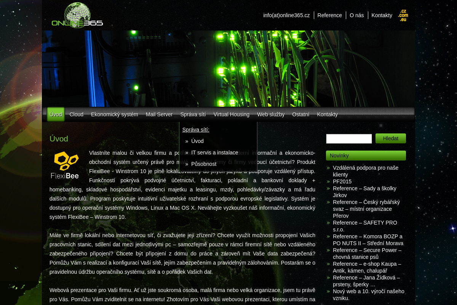The width and height of the screenshot is (457, 305).
Task: Open the Virtual Housing menu
Action: (x=232, y=114)
